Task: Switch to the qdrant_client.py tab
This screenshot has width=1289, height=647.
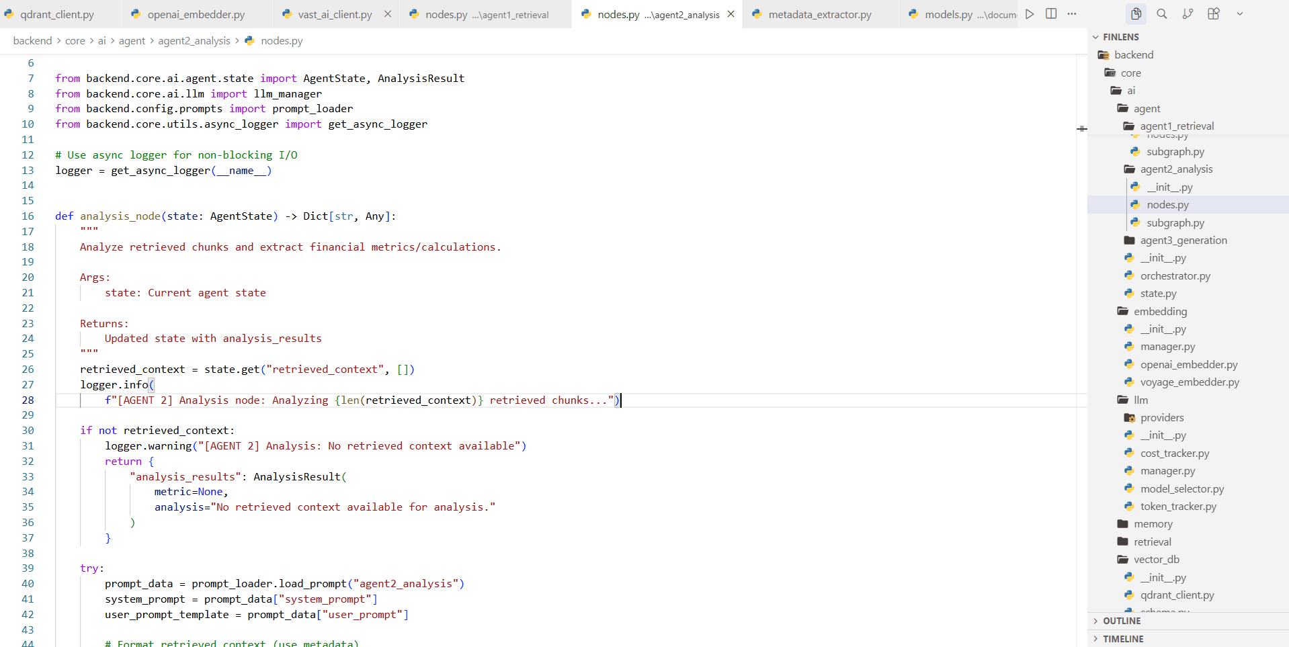Action: (57, 13)
